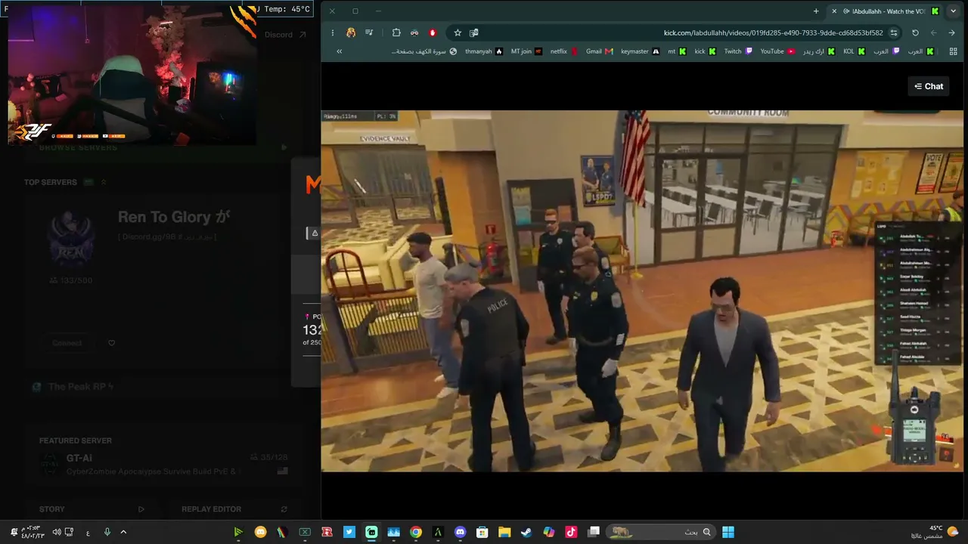Viewport: 968px width, 544px height.
Task: Click the taskbar search box
Action: pos(661,532)
